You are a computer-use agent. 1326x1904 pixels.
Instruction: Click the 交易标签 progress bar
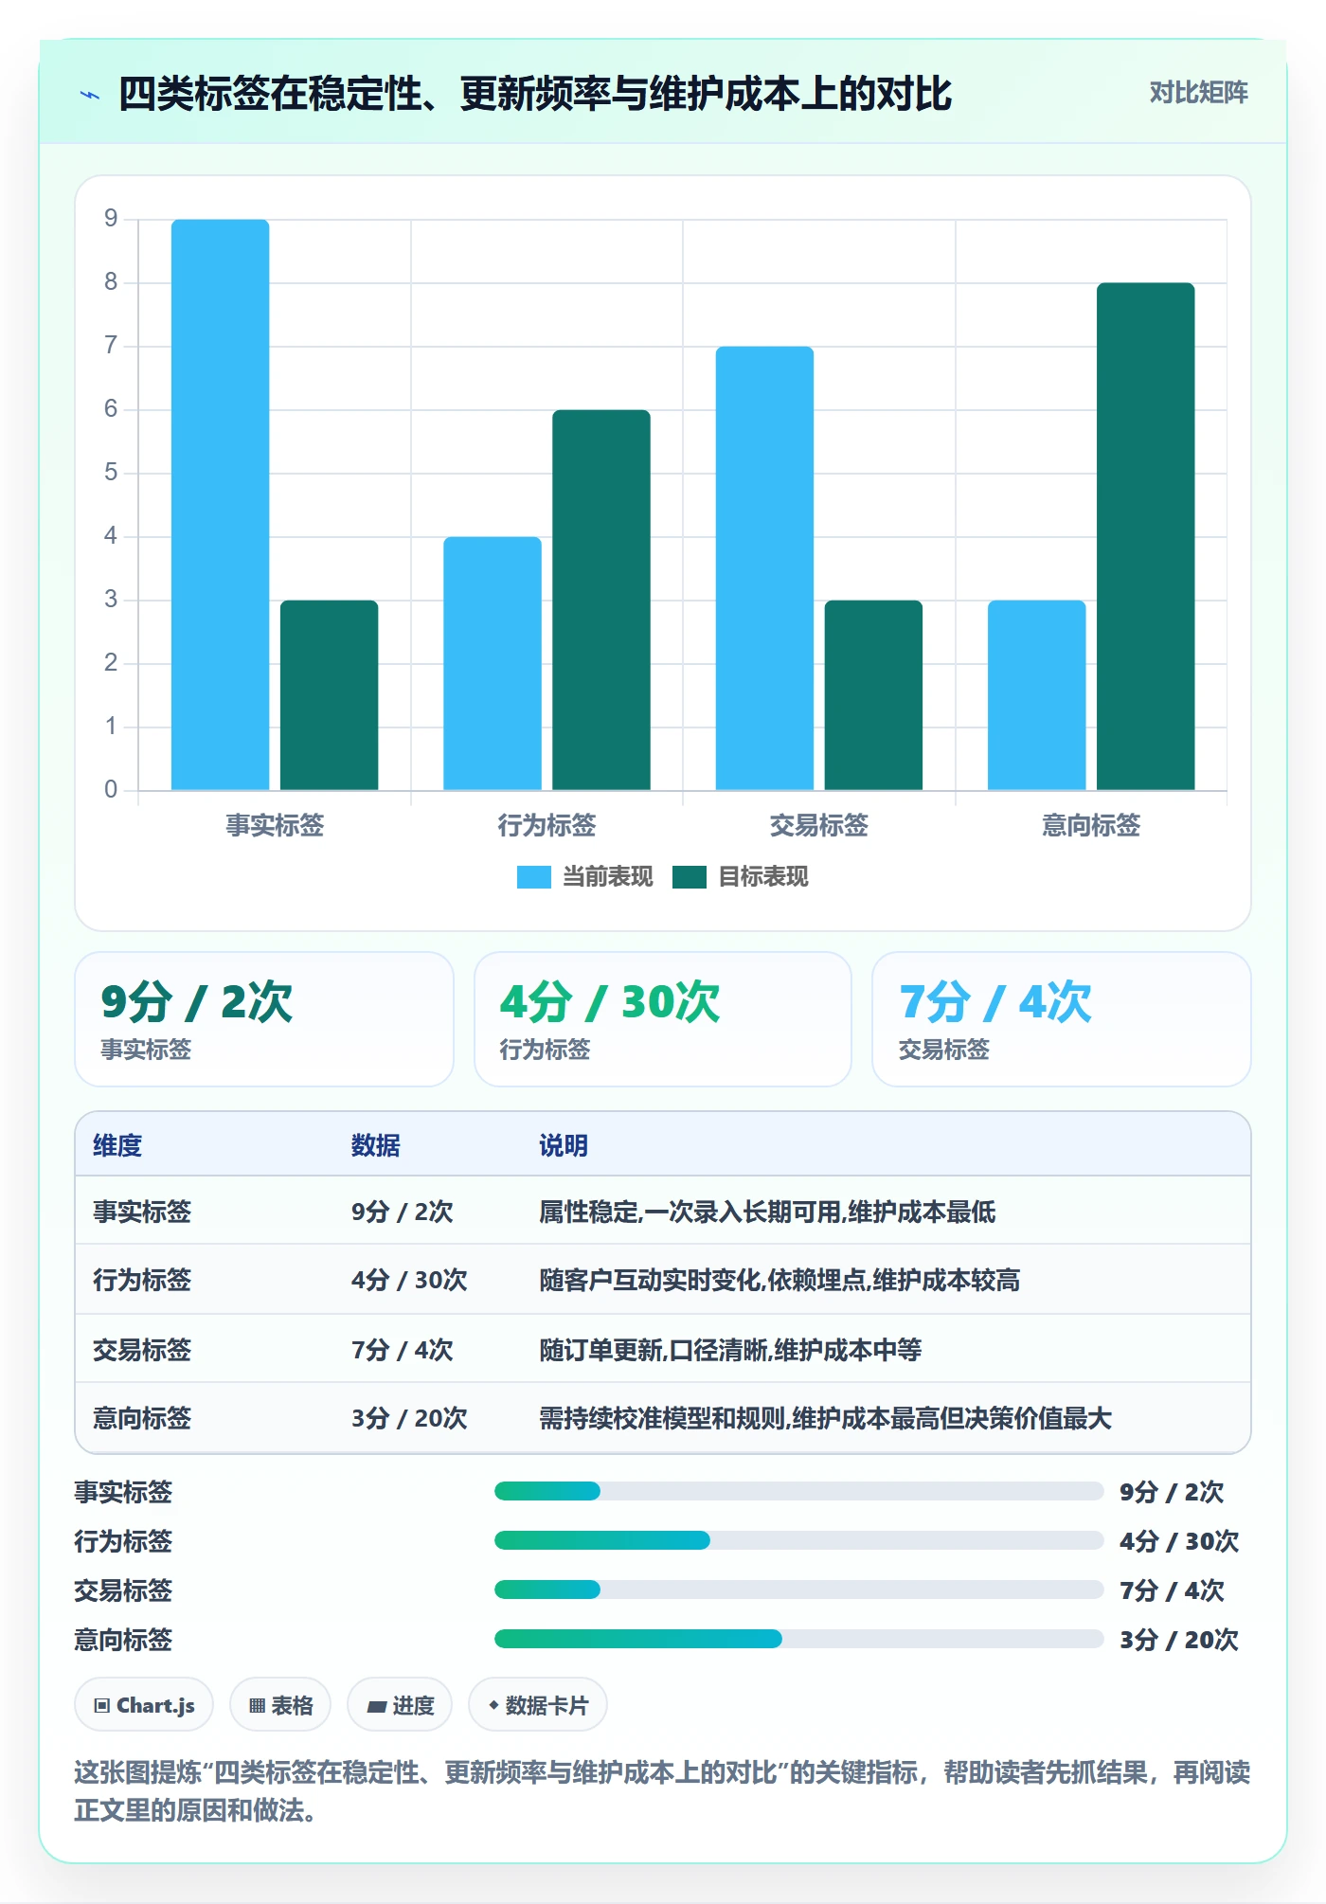798,1590
